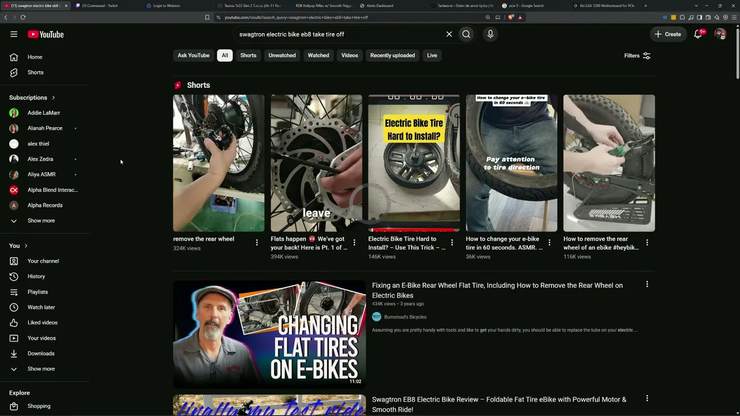Open a new browser tab

pyautogui.click(x=645, y=6)
